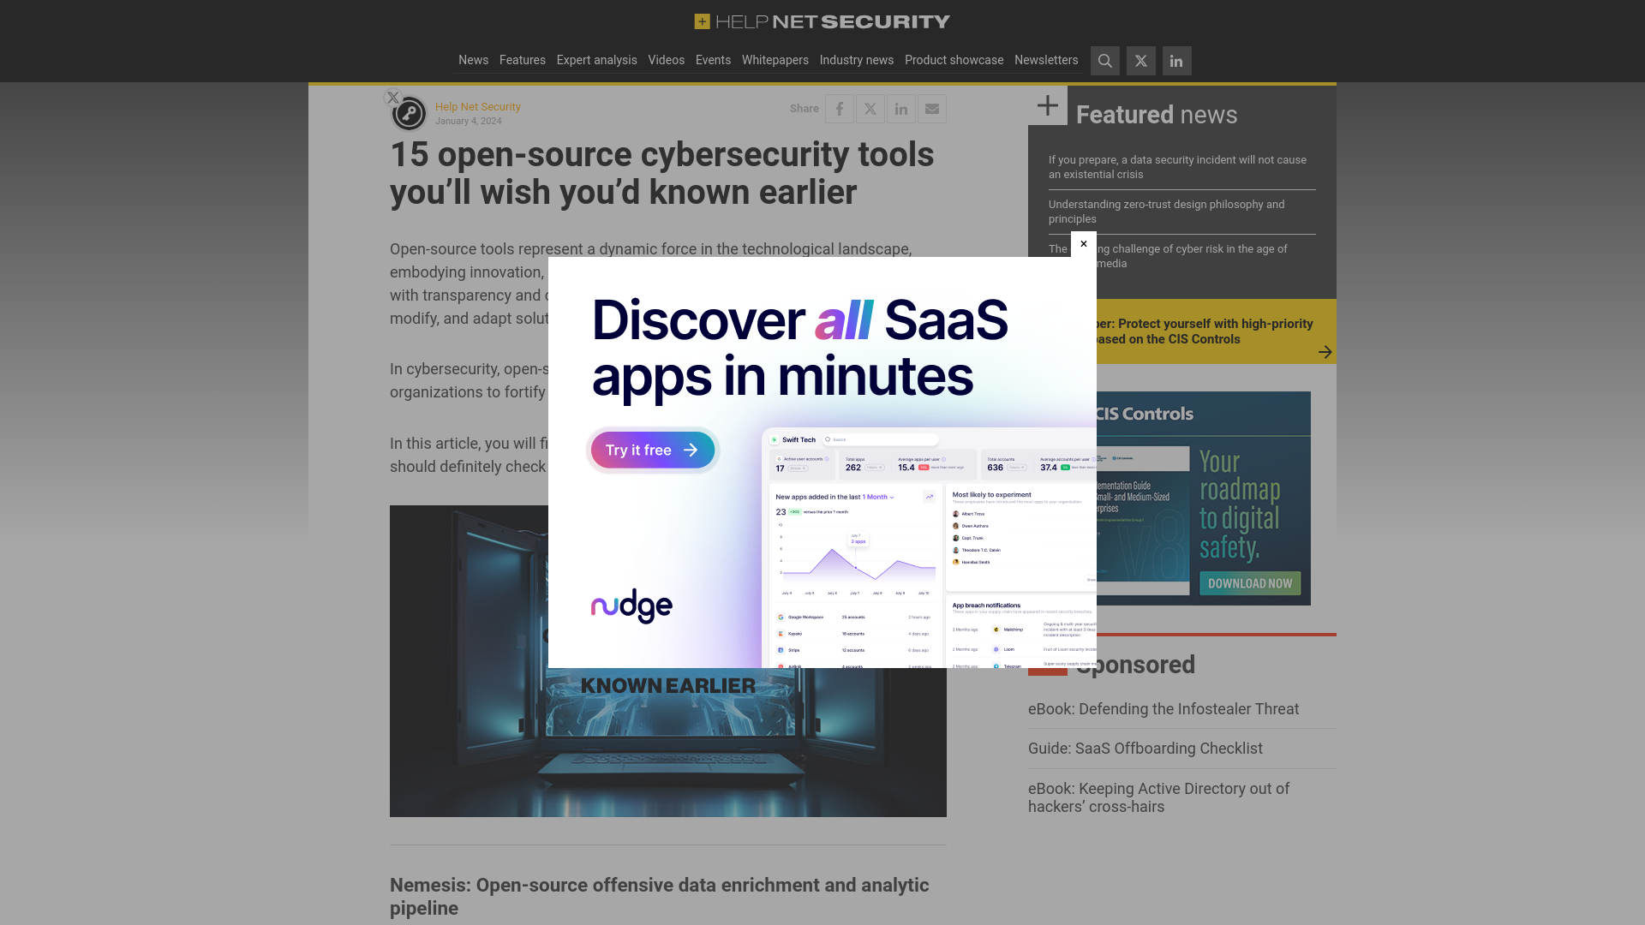Click the share via email icon
Screen dimensions: 1645x925
click(x=932, y=109)
